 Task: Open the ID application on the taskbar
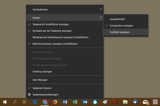point(155,102)
